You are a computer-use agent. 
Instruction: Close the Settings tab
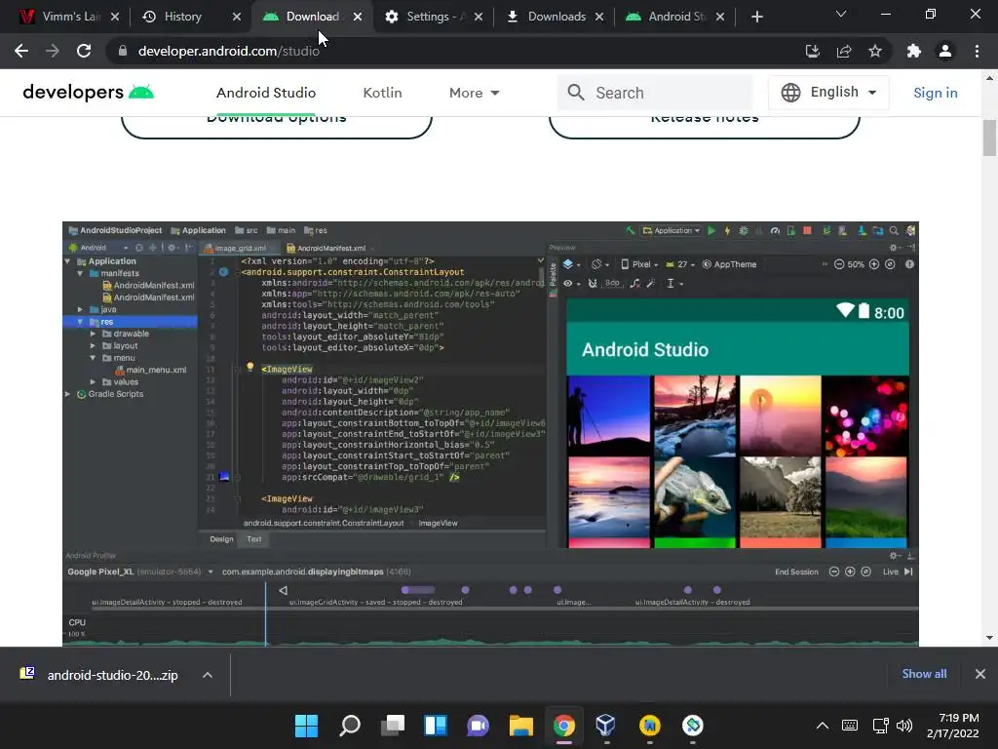click(x=479, y=17)
